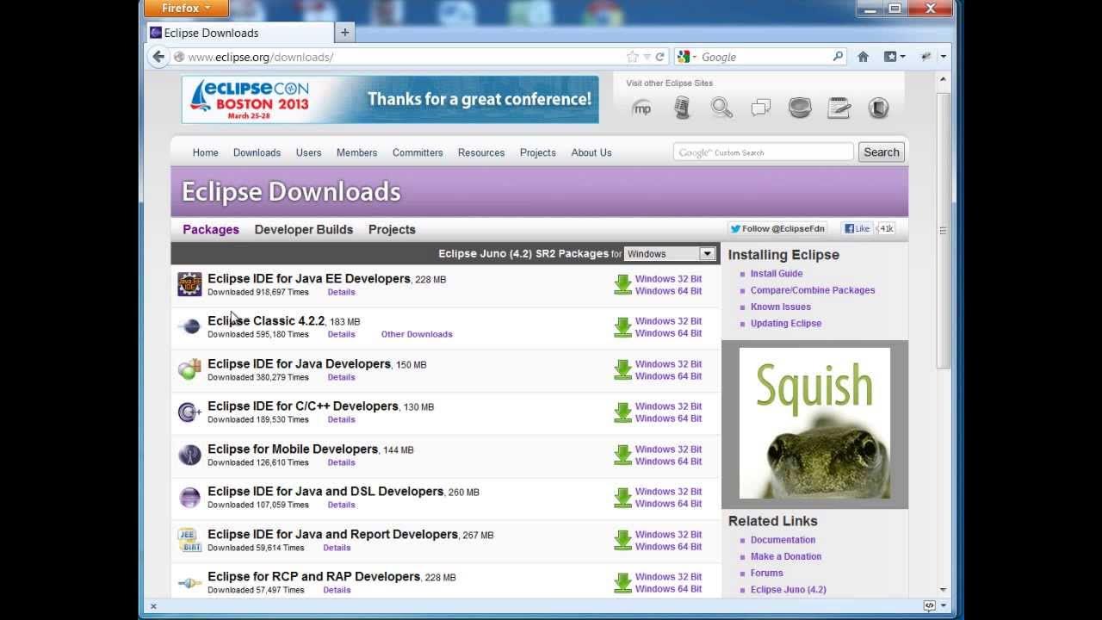
Task: Switch to the Packages tab
Action: [211, 229]
